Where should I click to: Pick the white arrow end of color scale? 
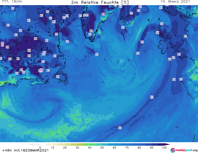pyautogui.click(x=31, y=144)
